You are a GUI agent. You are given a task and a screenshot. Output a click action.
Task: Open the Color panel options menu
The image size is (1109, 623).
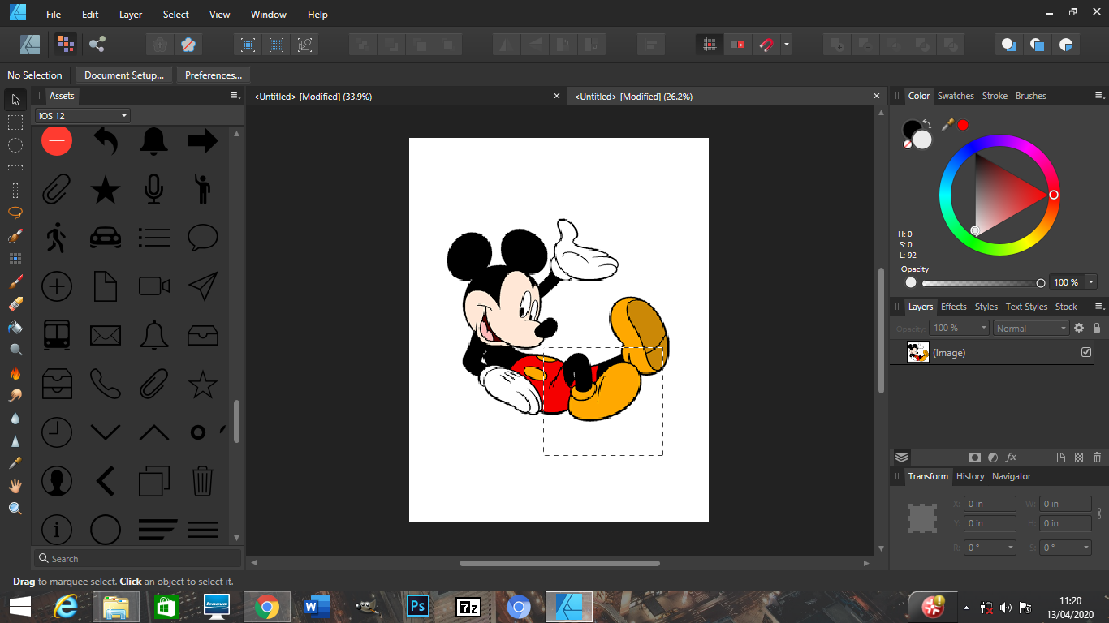1099,96
